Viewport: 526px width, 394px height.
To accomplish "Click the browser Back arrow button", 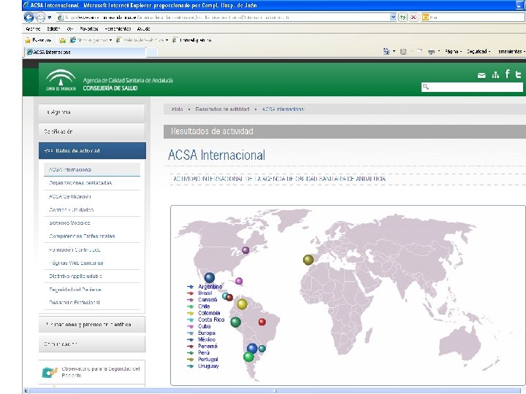I will point(28,17).
